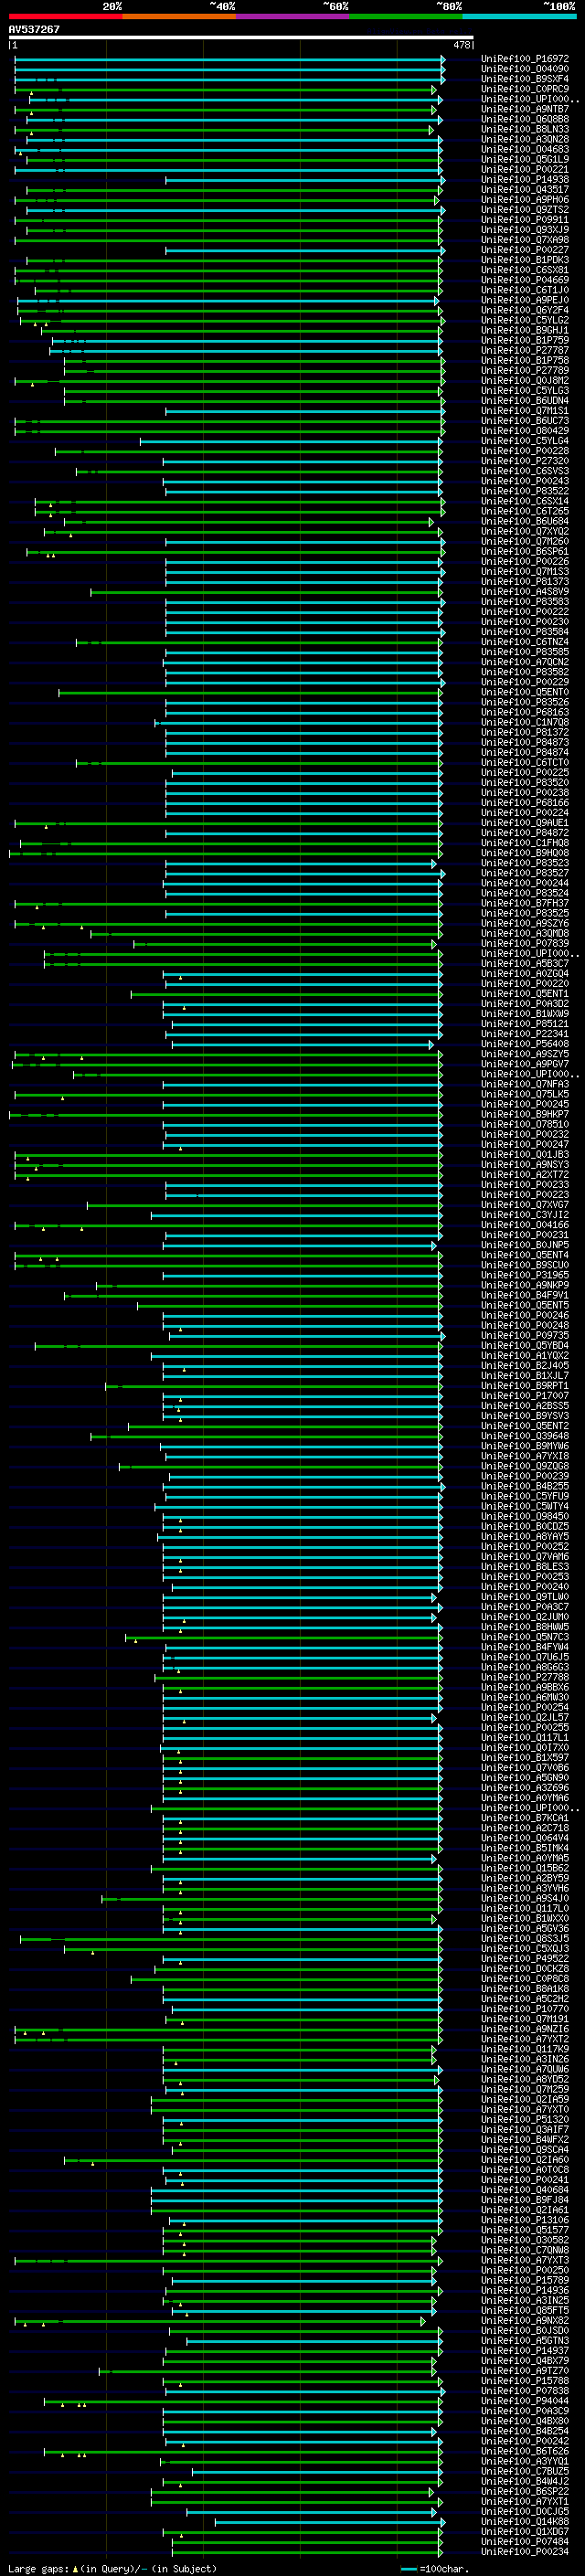Image resolution: width=585 pixels, height=2576 pixels.
Task: Select the UniRef100_Q9ZTS2 label
Action: click(x=525, y=210)
